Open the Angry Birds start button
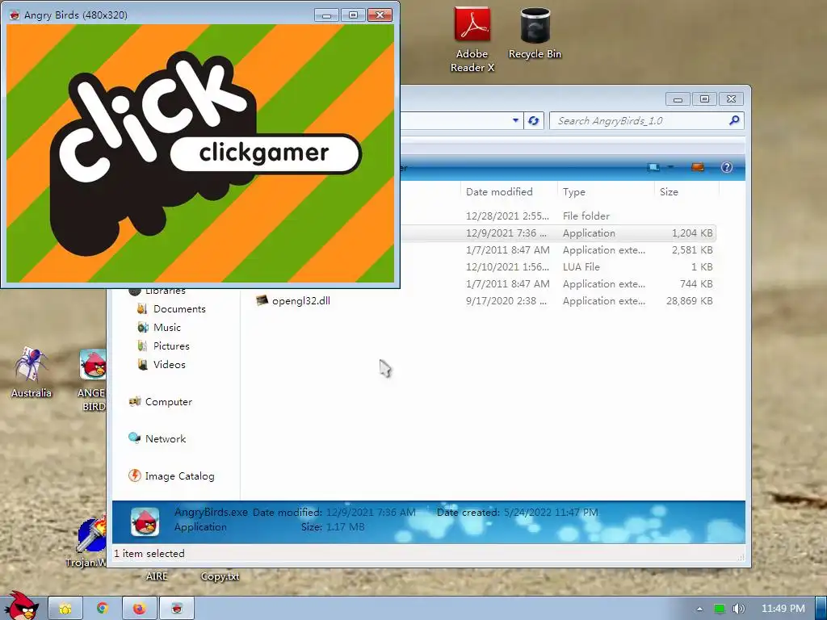827x620 pixels. click(x=21, y=606)
